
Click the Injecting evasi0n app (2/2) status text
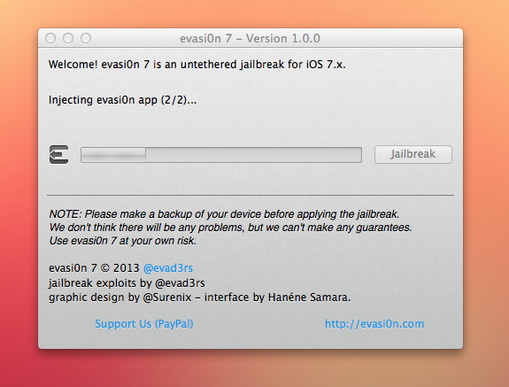click(122, 100)
